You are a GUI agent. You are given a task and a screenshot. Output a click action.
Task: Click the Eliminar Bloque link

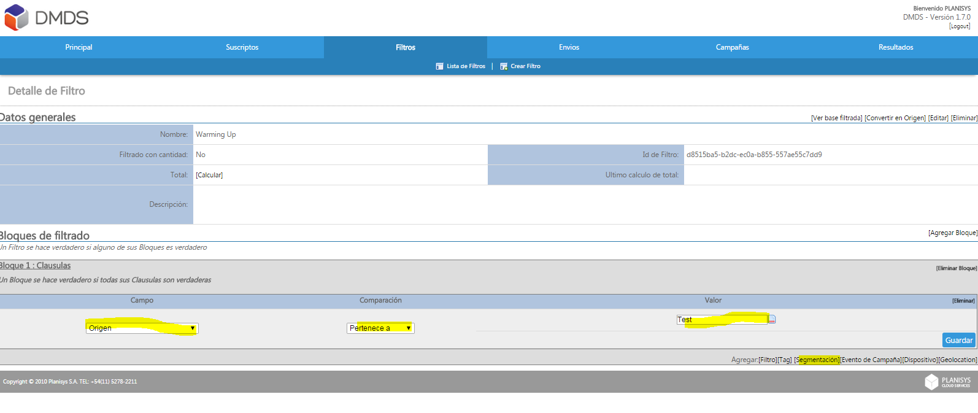click(957, 268)
